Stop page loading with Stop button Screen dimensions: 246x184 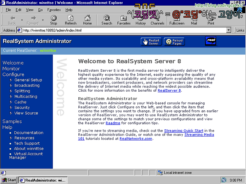pos(53,20)
